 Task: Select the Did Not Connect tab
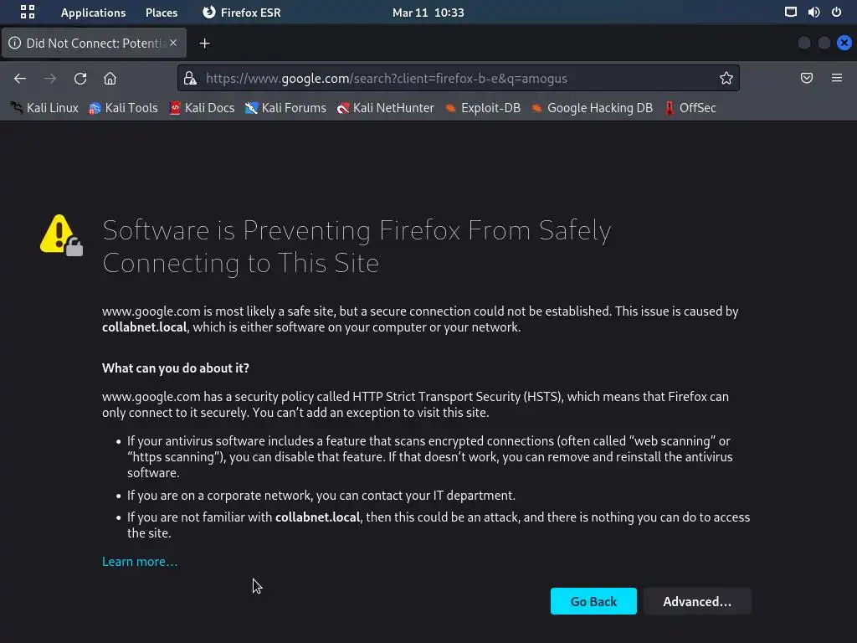(x=94, y=44)
